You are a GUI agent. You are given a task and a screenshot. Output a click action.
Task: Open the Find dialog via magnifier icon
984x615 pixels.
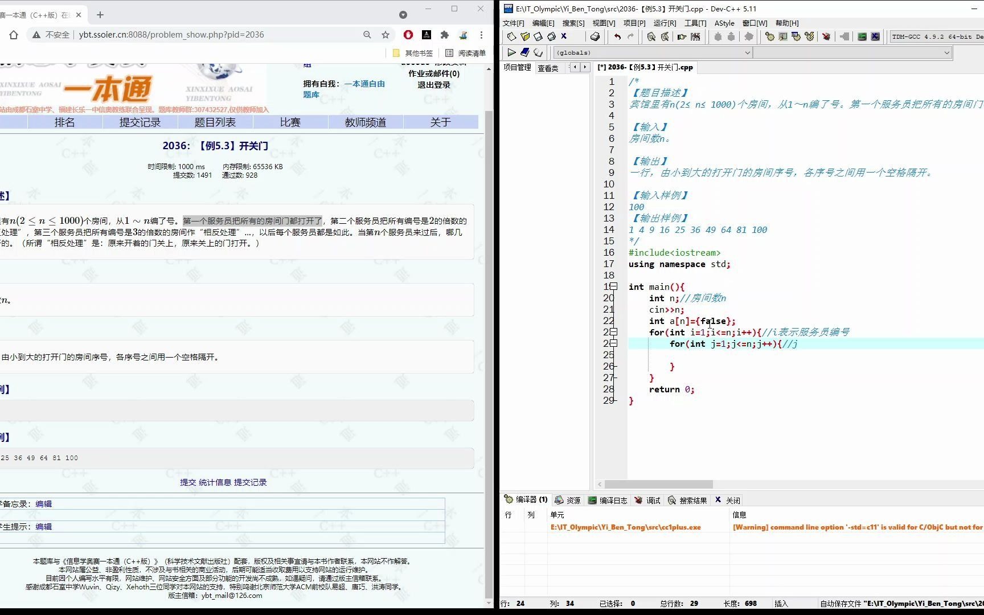pos(651,36)
